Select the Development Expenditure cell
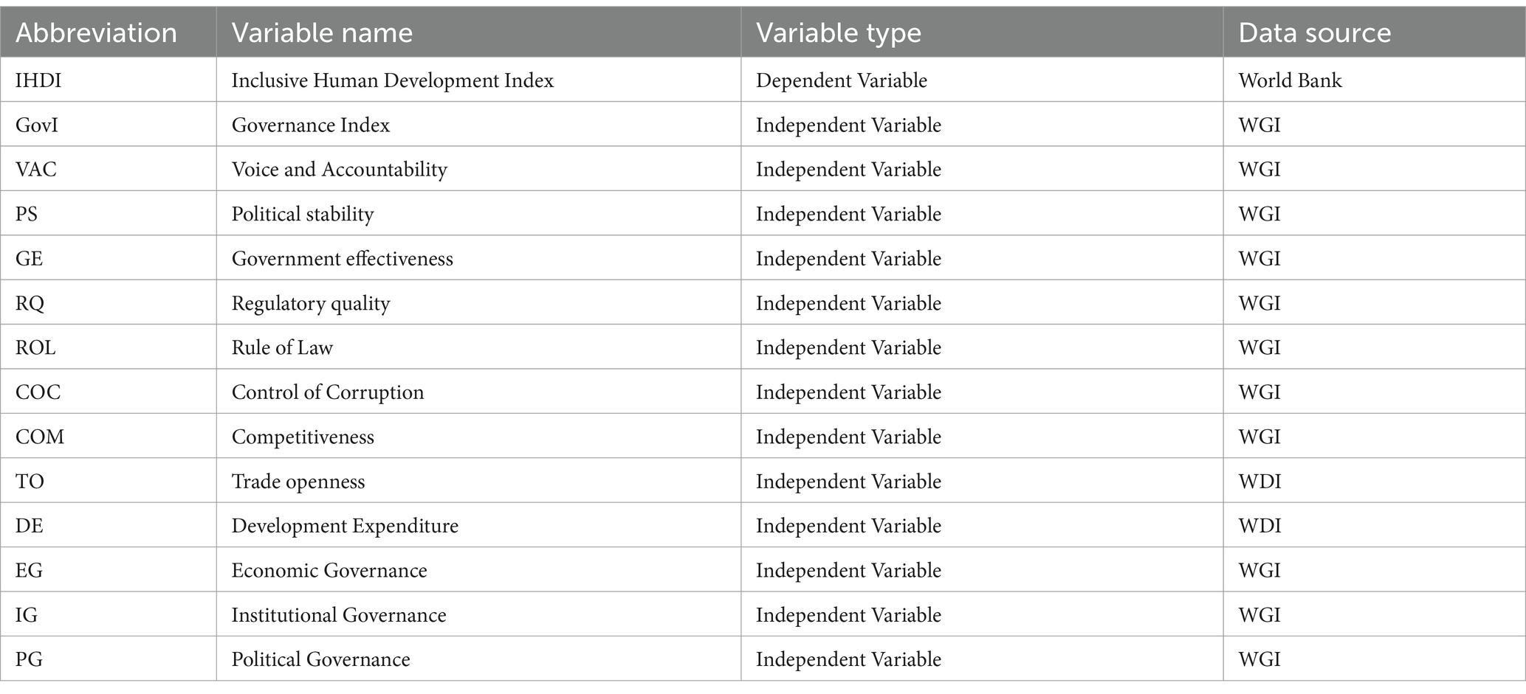 (478, 525)
